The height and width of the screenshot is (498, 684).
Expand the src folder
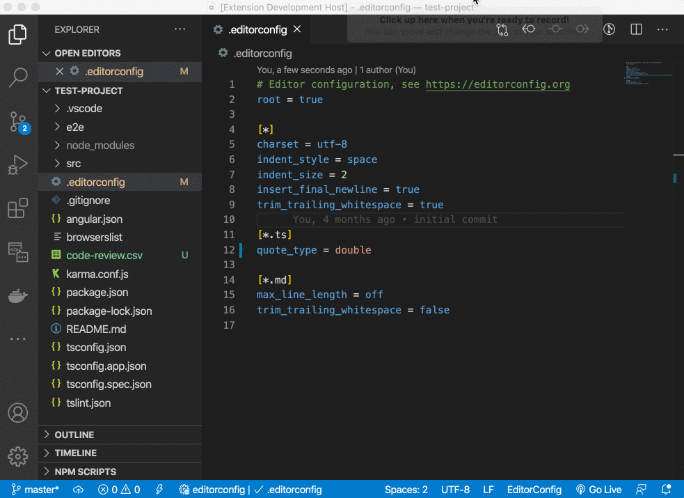coord(120,164)
